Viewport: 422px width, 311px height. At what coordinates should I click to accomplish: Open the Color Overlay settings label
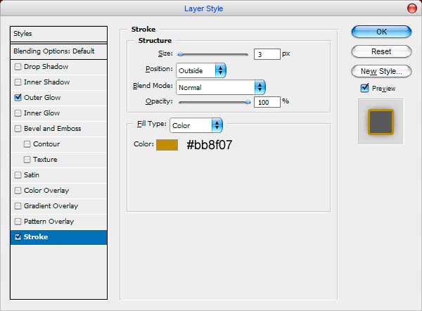(x=46, y=191)
